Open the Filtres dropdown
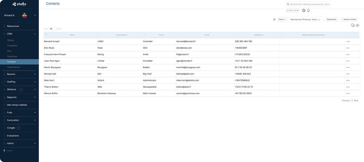 [282, 20]
